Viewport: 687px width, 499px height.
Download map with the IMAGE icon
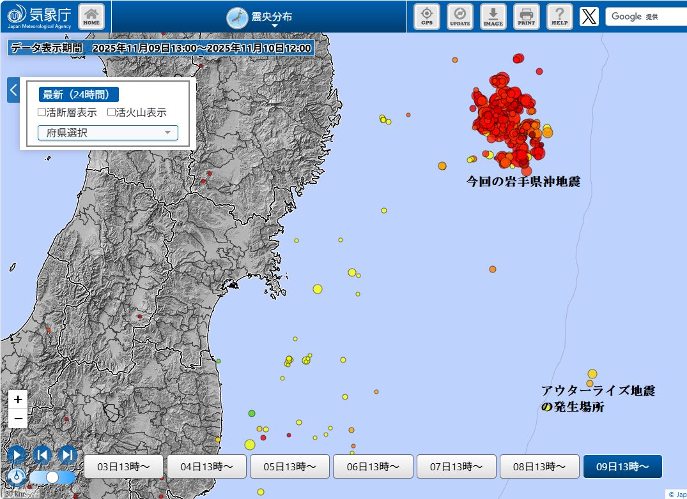click(x=493, y=16)
